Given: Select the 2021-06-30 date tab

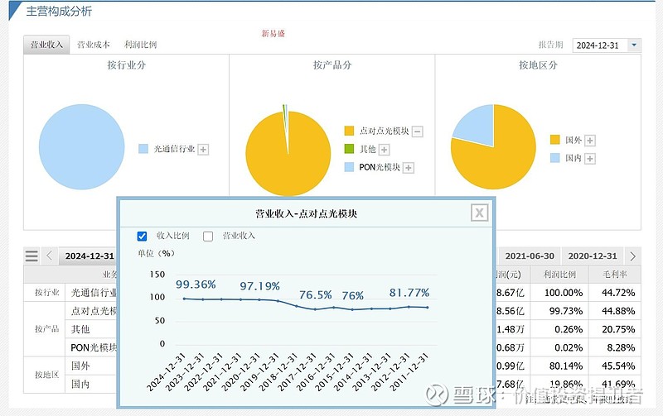Looking at the screenshot, I should point(530,256).
